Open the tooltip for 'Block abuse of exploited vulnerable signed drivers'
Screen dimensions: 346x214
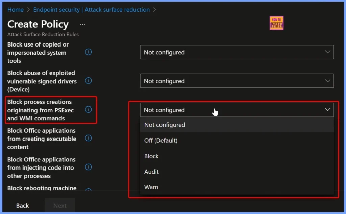[88, 81]
